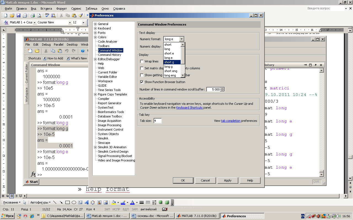The image size is (353, 220).
Task: Expand the Figure Copy Template node
Action: (95, 94)
